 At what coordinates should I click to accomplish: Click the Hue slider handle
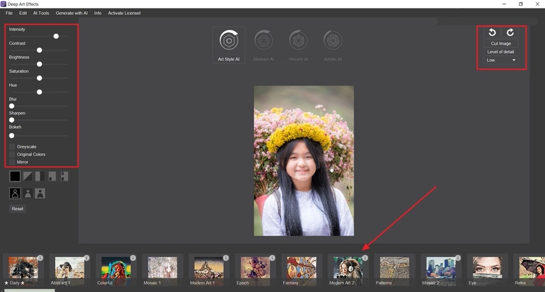coord(40,91)
